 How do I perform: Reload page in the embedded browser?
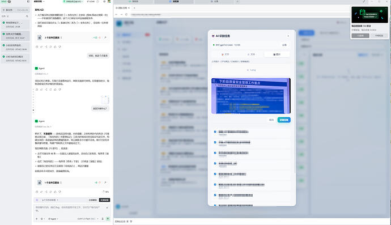pos(126,15)
